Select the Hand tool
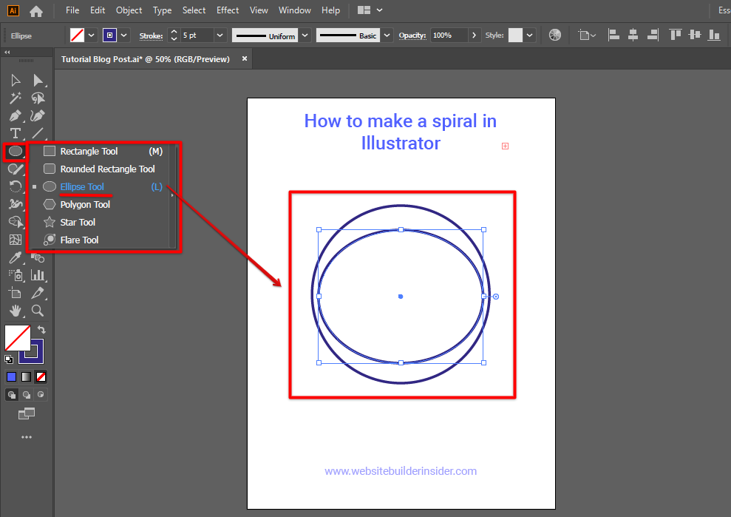731x517 pixels. pos(16,311)
